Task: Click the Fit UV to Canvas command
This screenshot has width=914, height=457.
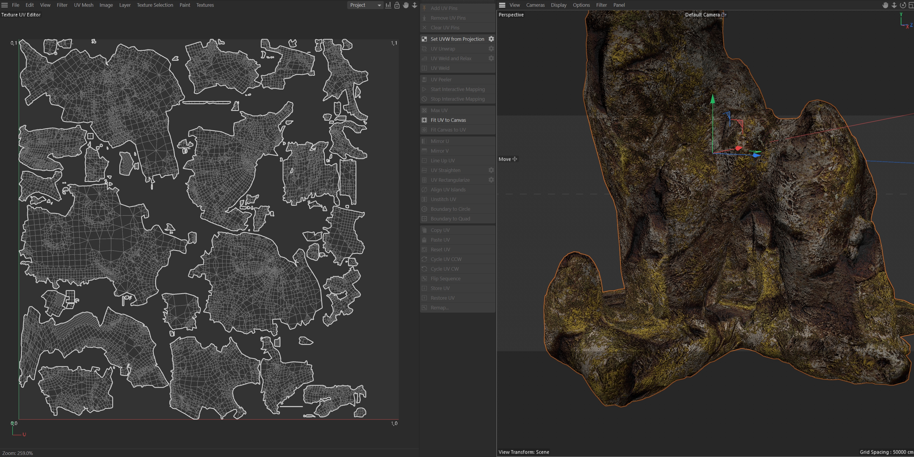Action: [448, 120]
